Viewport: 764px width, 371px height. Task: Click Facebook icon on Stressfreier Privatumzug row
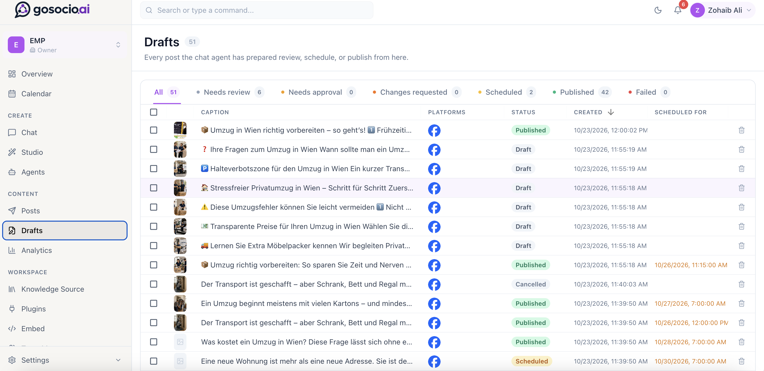pos(434,188)
